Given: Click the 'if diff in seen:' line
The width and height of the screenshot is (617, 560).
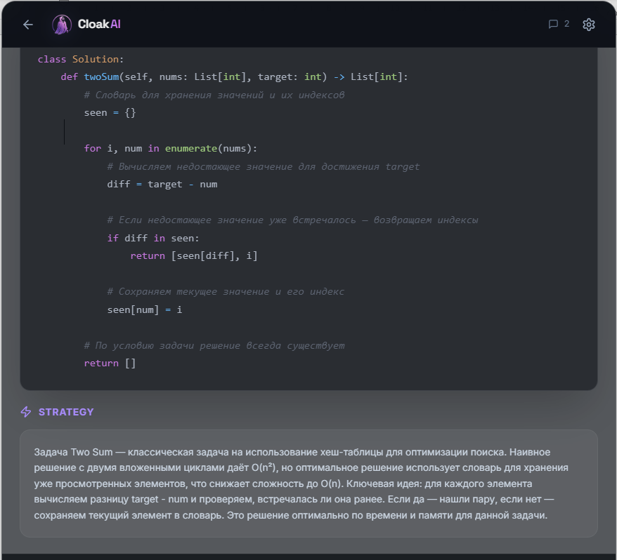Looking at the screenshot, I should (153, 239).
